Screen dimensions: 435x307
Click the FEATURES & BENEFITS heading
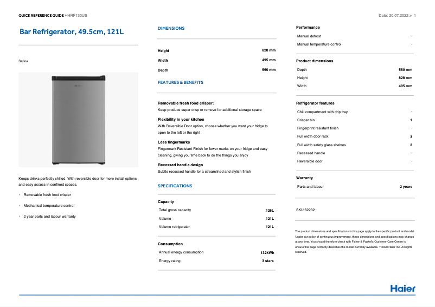click(x=180, y=83)
